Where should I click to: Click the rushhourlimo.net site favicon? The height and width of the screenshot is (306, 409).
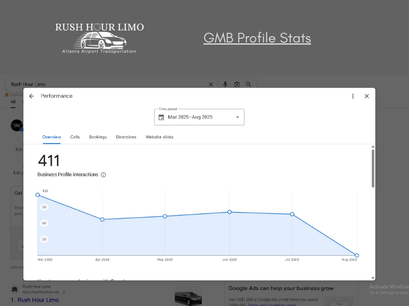(14, 289)
